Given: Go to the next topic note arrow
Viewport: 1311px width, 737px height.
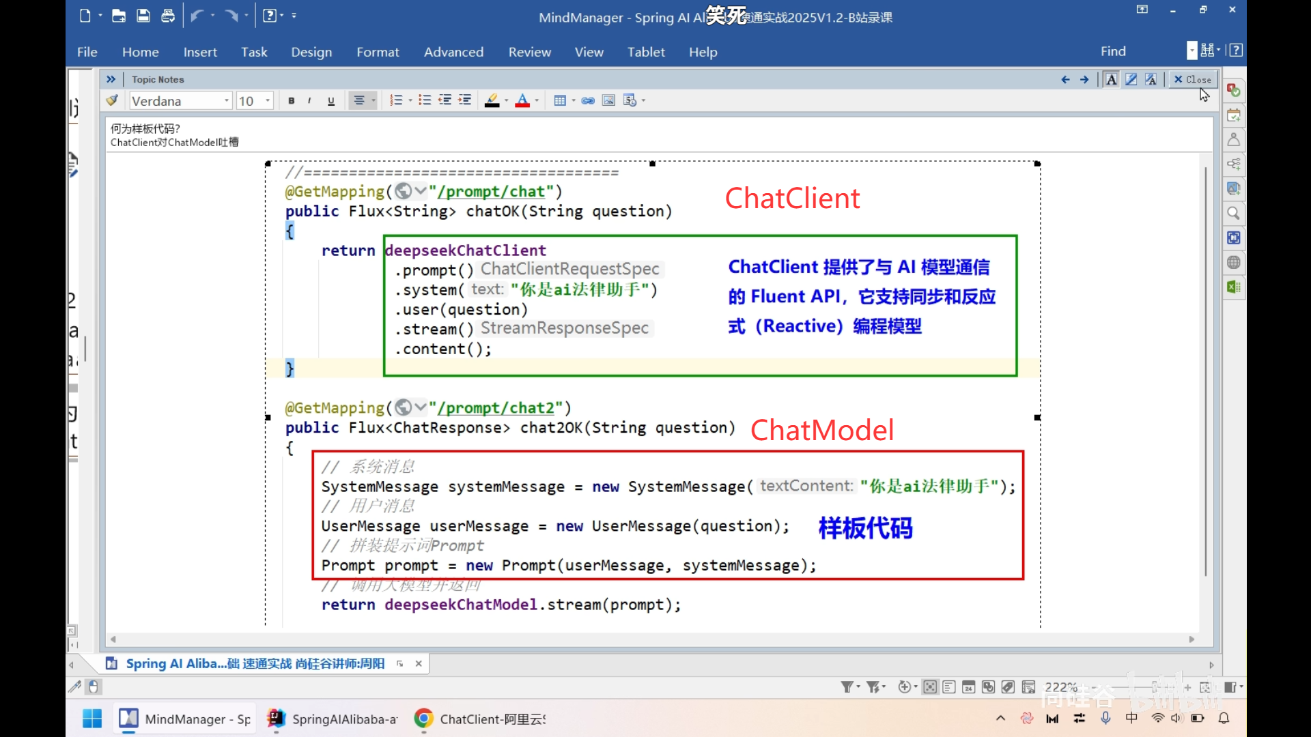Looking at the screenshot, I should 1084,80.
